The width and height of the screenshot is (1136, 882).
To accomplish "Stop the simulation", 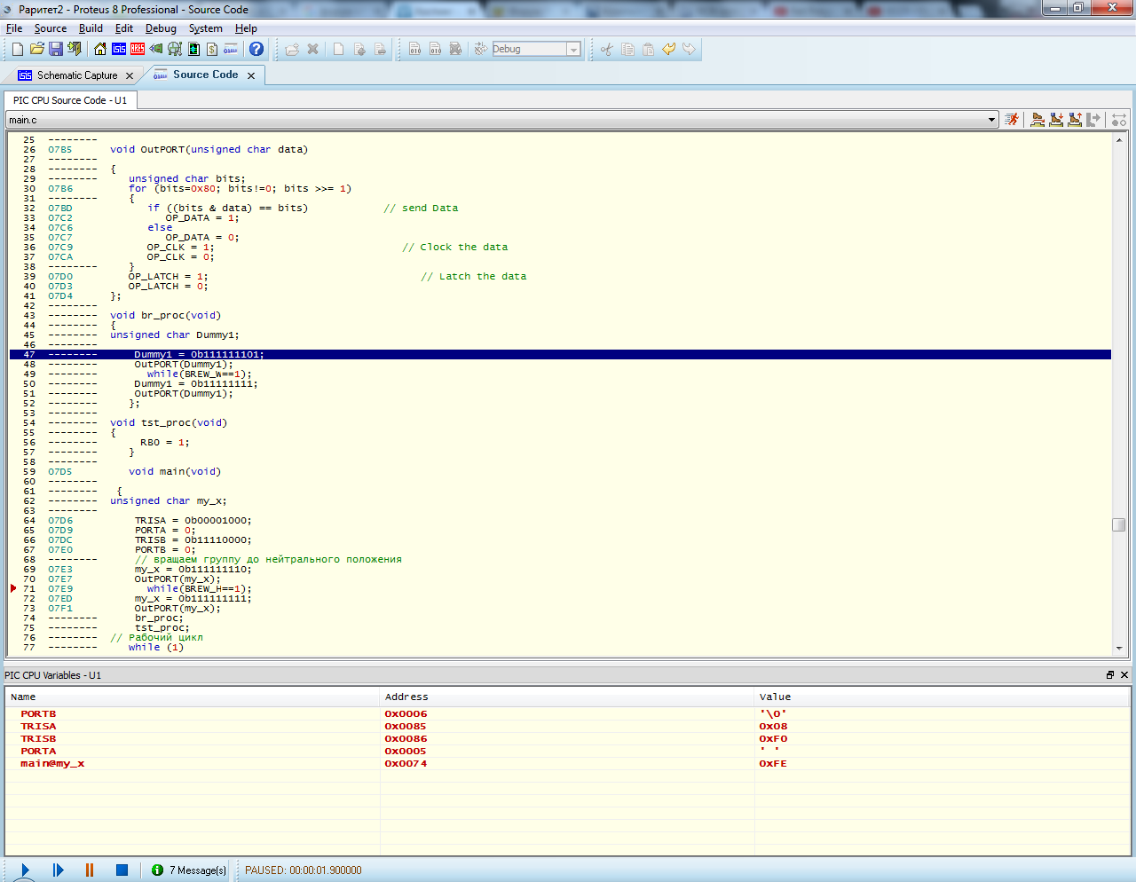I will (122, 870).
